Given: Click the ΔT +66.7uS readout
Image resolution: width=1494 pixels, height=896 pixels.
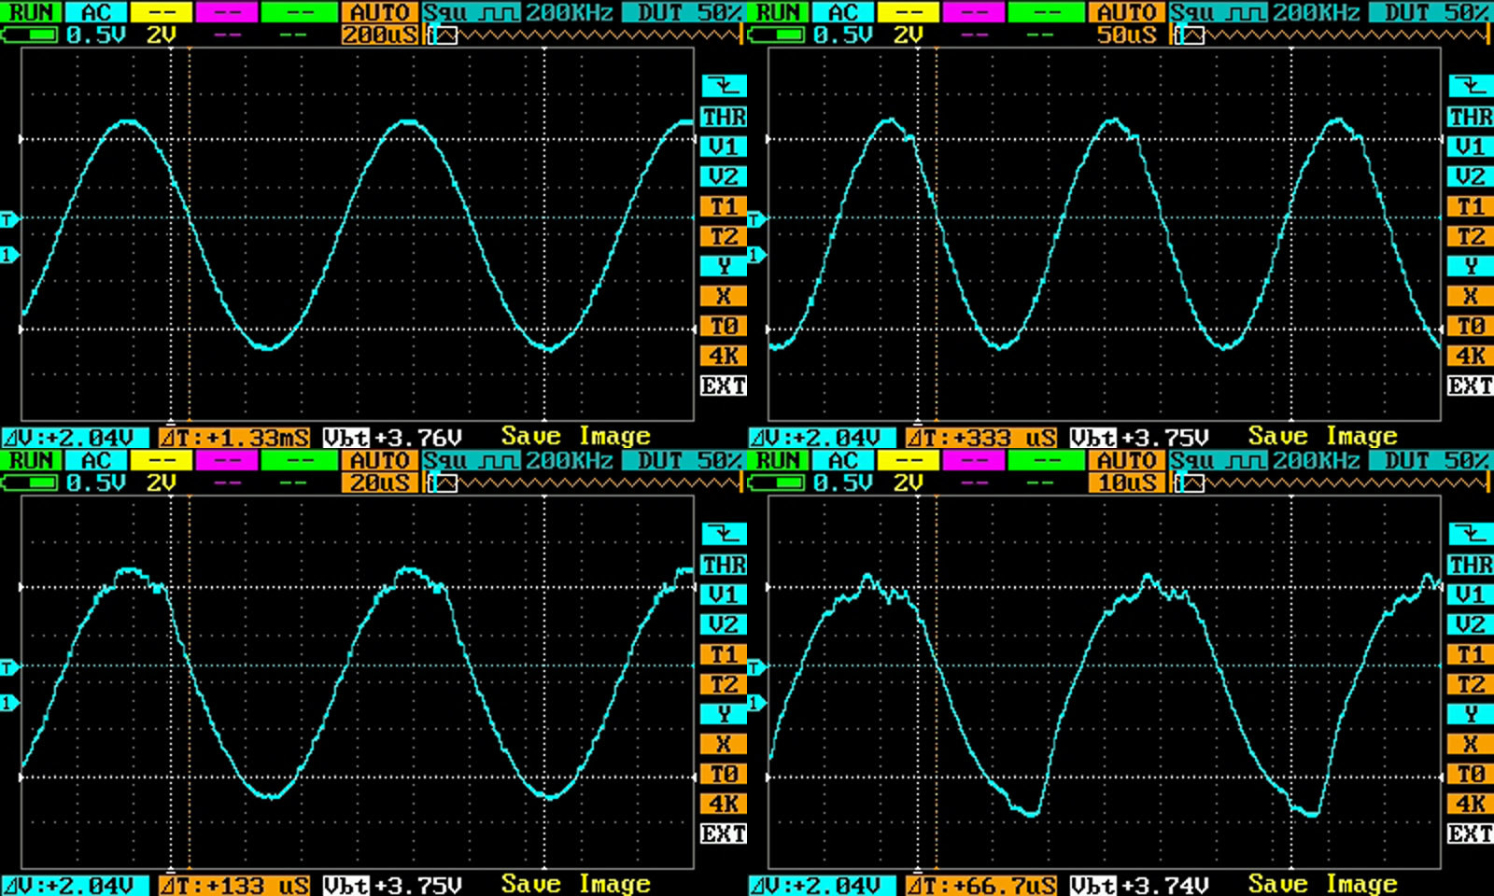Looking at the screenshot, I should 980,885.
